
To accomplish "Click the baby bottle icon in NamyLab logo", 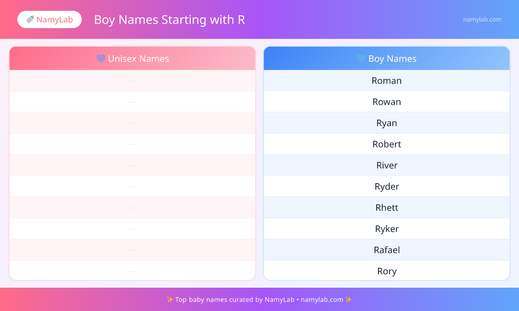I will [x=30, y=19].
